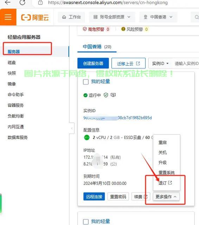Reload the page with the refresh icon
This screenshot has width=199, height=225.
(x=22, y=2)
